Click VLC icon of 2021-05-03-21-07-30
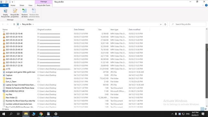The height and width of the screenshot is (117, 208). pyautogui.click(x=4, y=59)
